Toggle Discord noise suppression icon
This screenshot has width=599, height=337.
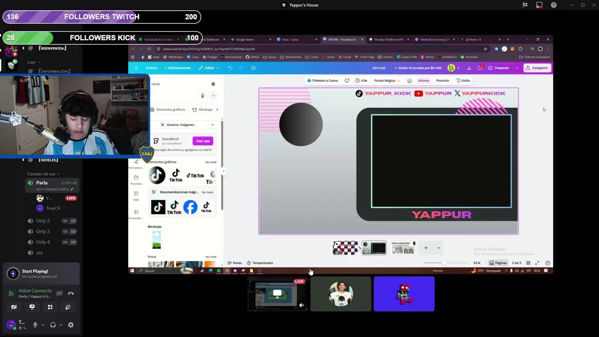(x=59, y=293)
